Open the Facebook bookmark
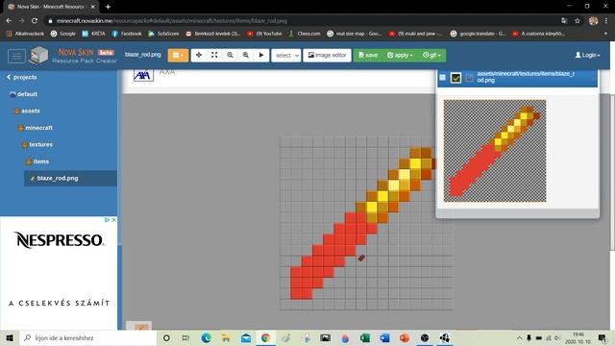This screenshot has width=615, height=346. (127, 34)
